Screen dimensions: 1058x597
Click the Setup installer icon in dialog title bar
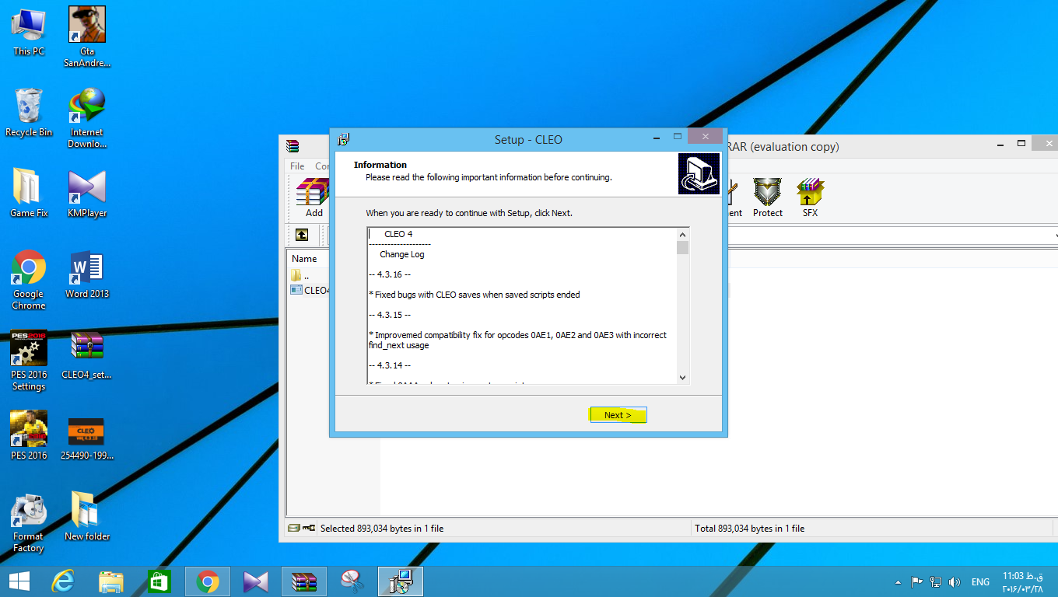343,140
